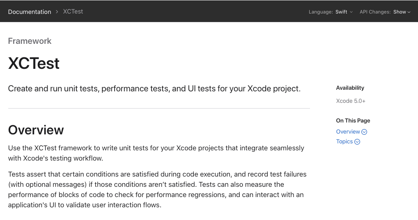Image resolution: width=418 pixels, height=220 pixels.
Task: Click the breadcrumb separator chevron after Documentation
Action: 57,12
